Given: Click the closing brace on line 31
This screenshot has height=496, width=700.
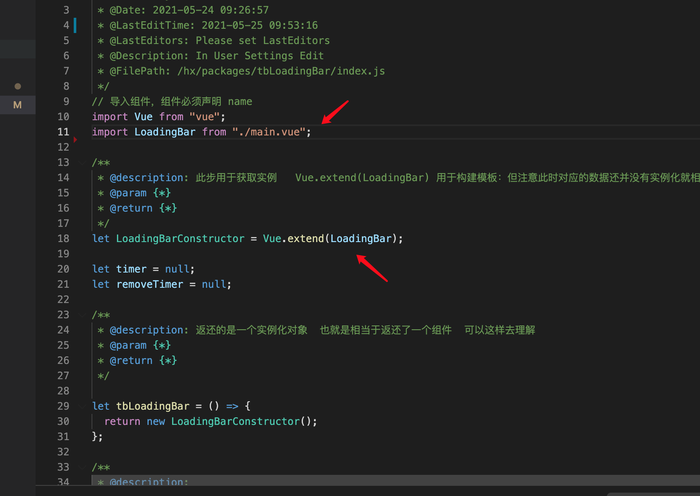Looking at the screenshot, I should (x=95, y=437).
